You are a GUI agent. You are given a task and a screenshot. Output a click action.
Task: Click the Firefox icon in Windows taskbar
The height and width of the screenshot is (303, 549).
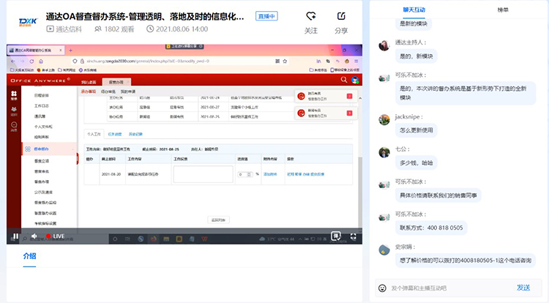click(154, 239)
